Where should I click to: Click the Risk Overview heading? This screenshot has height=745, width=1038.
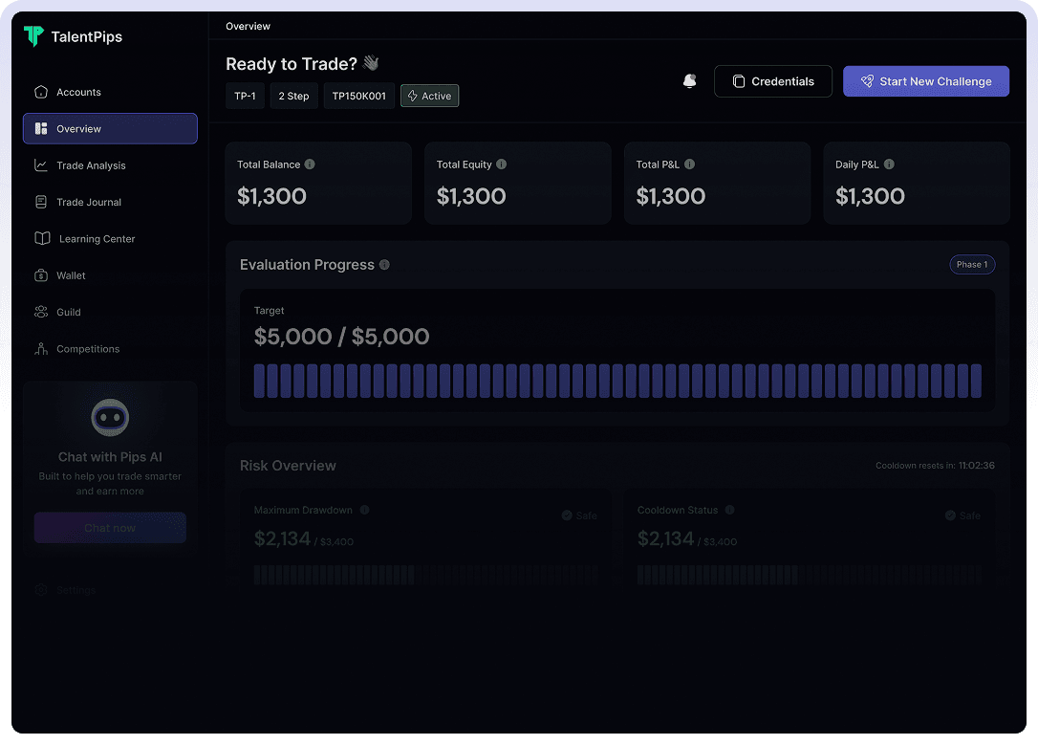point(288,466)
